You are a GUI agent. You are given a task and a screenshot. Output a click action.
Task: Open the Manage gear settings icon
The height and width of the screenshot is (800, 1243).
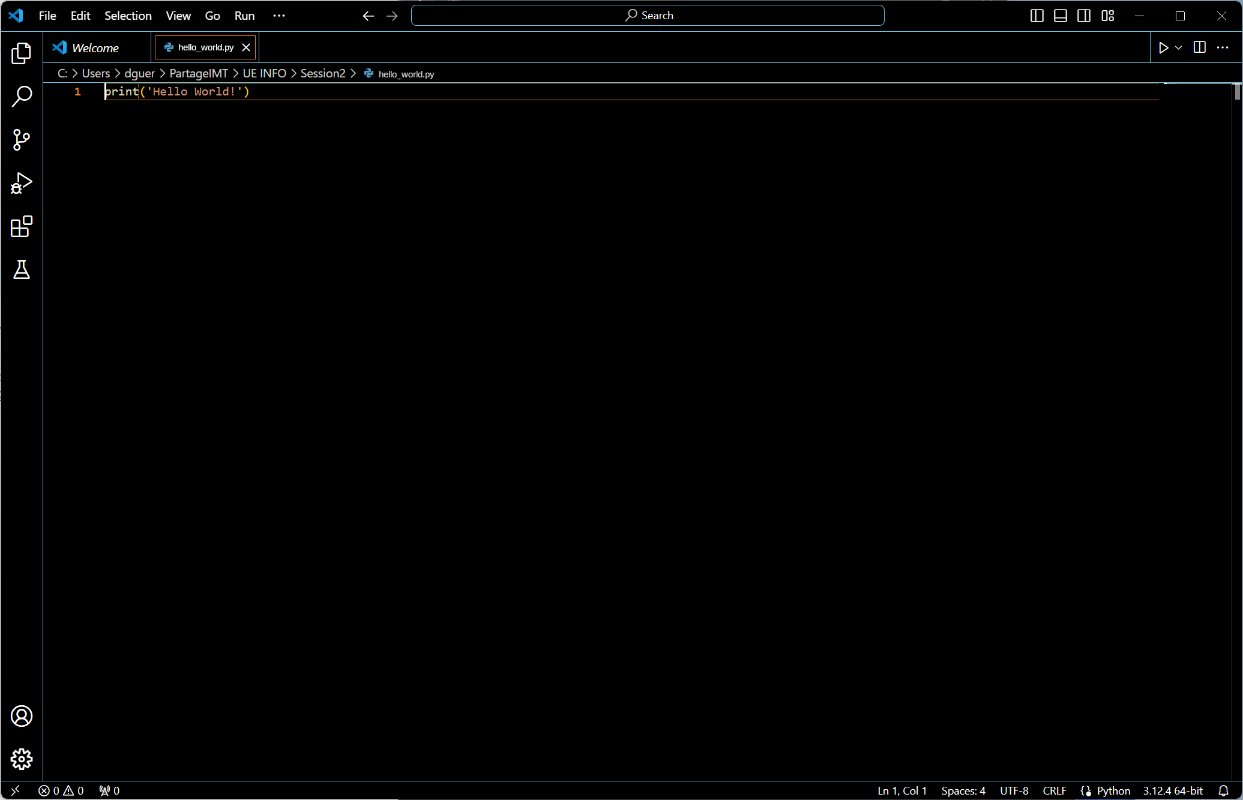(x=22, y=759)
